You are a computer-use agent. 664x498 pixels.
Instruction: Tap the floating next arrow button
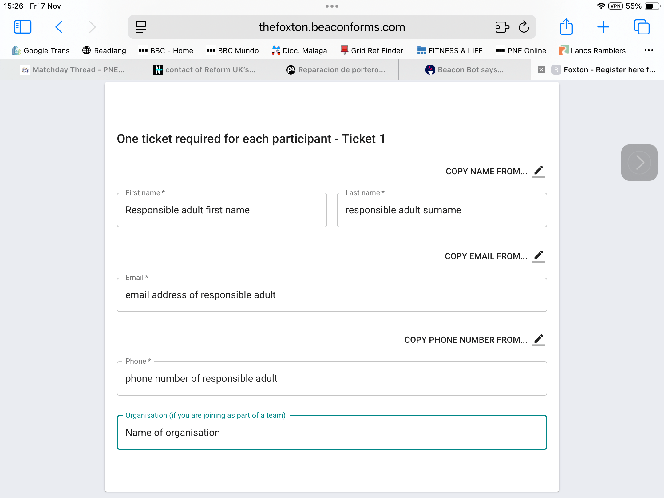click(x=639, y=162)
